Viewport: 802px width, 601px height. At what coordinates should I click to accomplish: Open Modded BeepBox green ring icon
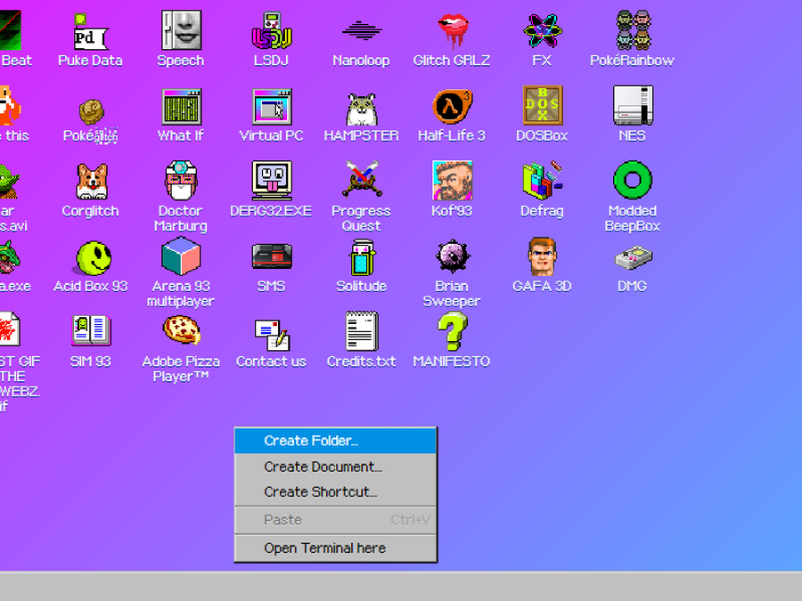pyautogui.click(x=633, y=180)
